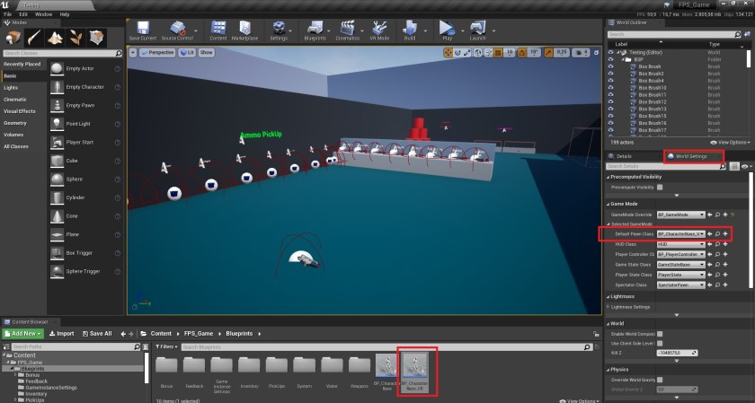Open the Default Pawn Class dropdown
This screenshot has width=755, height=403.
[x=680, y=234]
